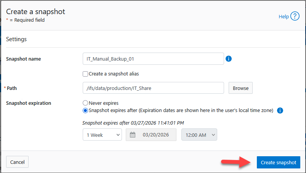Click the Cancel button

pyautogui.click(x=18, y=162)
